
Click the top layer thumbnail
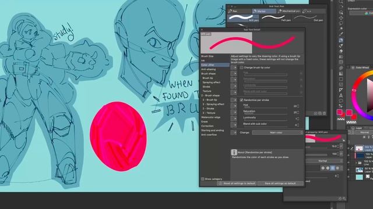click(359, 149)
